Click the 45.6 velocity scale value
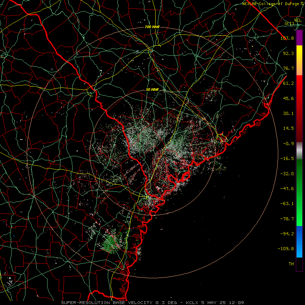The width and height of the screenshot is (305, 305). [288, 98]
